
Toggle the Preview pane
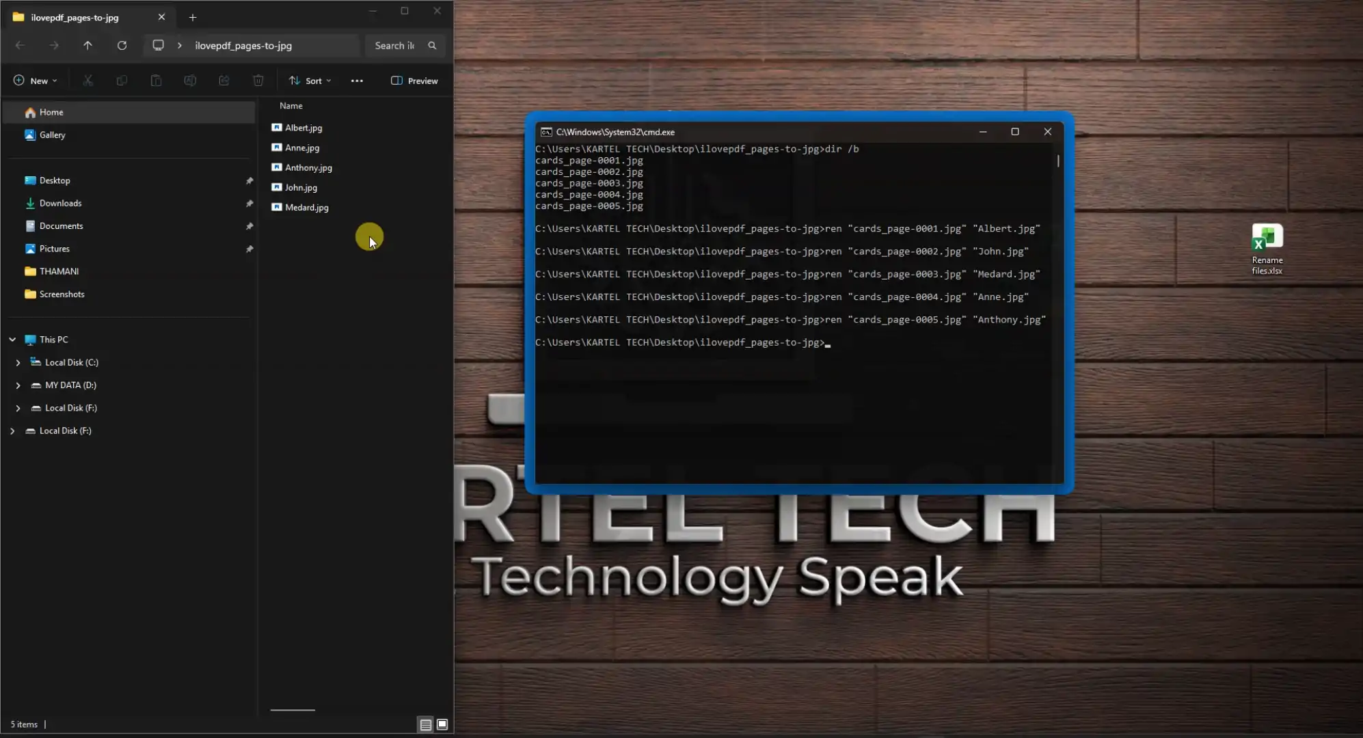coord(414,81)
